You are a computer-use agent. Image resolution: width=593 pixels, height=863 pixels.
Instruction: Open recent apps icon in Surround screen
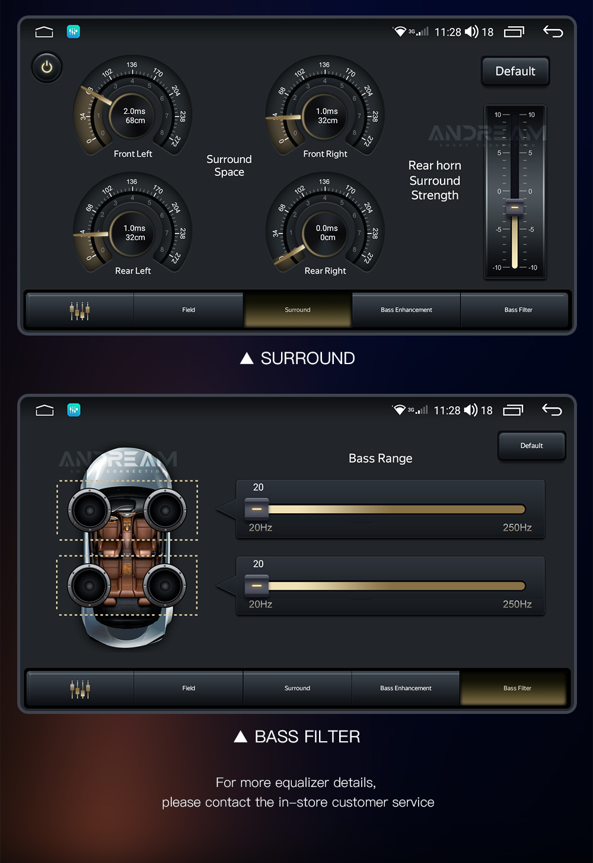click(514, 32)
